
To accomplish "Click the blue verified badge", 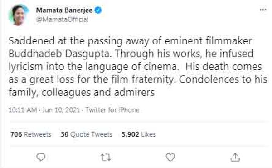I will (x=98, y=10).
